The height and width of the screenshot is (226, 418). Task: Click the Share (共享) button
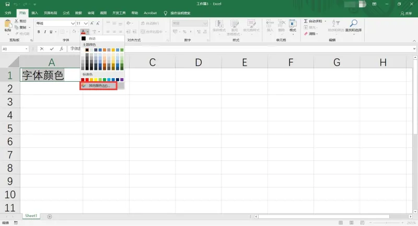pyautogui.click(x=407, y=13)
